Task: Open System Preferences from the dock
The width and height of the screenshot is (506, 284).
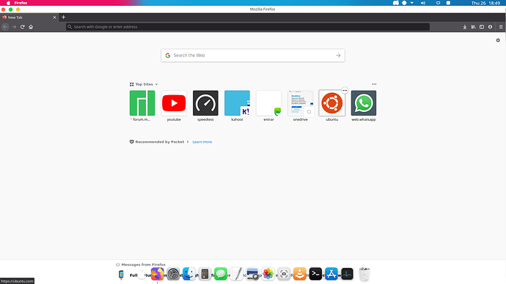Action: coord(173,274)
